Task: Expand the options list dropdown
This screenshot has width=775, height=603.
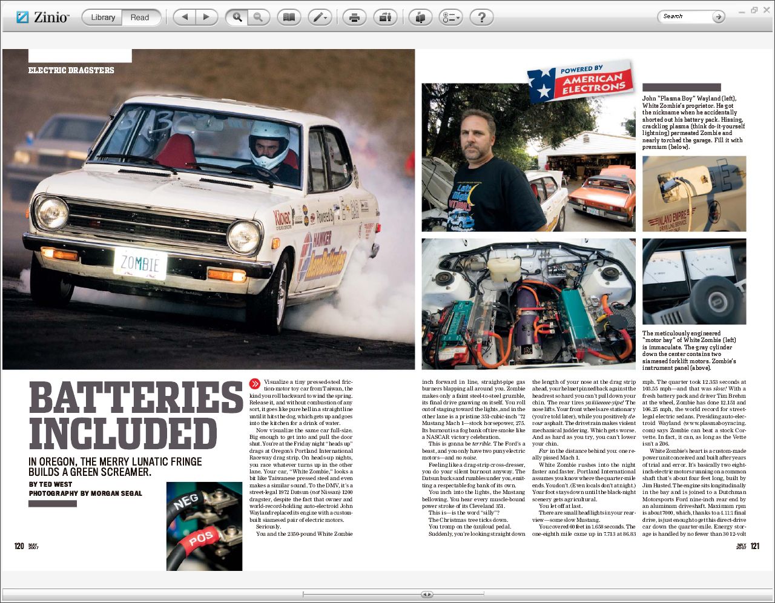Action: coord(451,18)
